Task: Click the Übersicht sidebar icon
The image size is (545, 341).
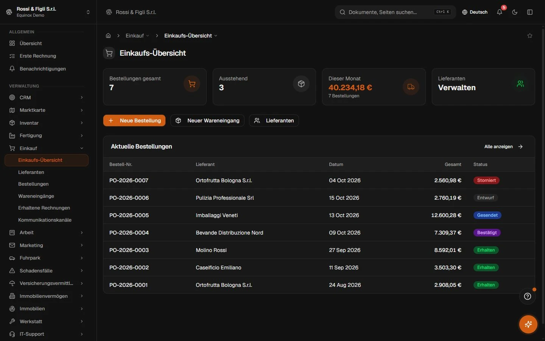Action: click(x=12, y=43)
